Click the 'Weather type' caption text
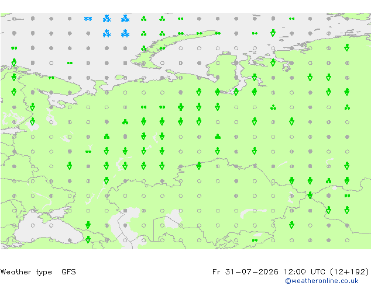The height and width of the screenshot is (286, 371). (x=26, y=272)
